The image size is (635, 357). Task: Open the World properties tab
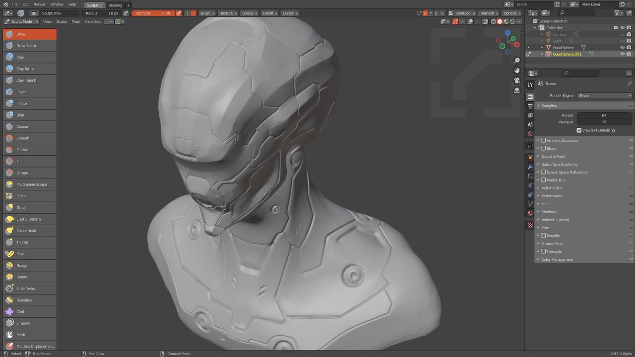(530, 134)
